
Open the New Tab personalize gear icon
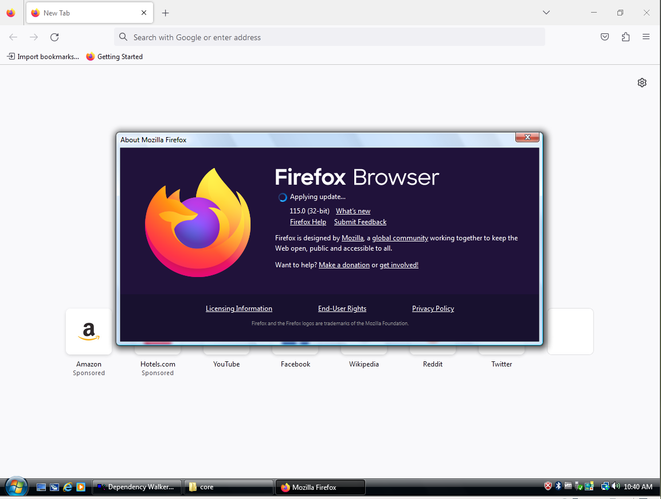tap(642, 83)
